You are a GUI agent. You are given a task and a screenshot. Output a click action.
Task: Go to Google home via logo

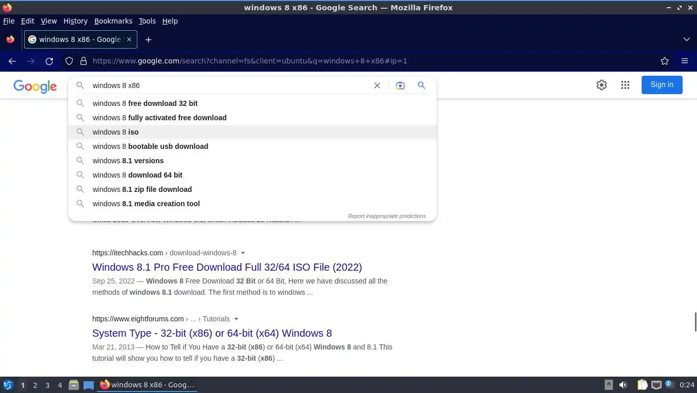click(x=35, y=86)
